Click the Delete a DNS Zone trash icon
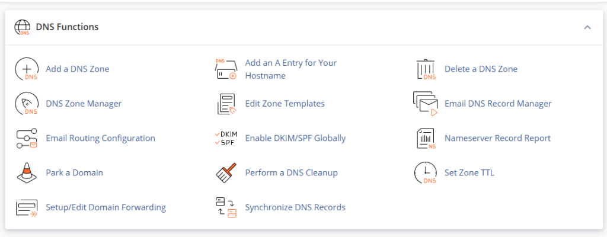The width and height of the screenshot is (607, 237). pos(426,69)
